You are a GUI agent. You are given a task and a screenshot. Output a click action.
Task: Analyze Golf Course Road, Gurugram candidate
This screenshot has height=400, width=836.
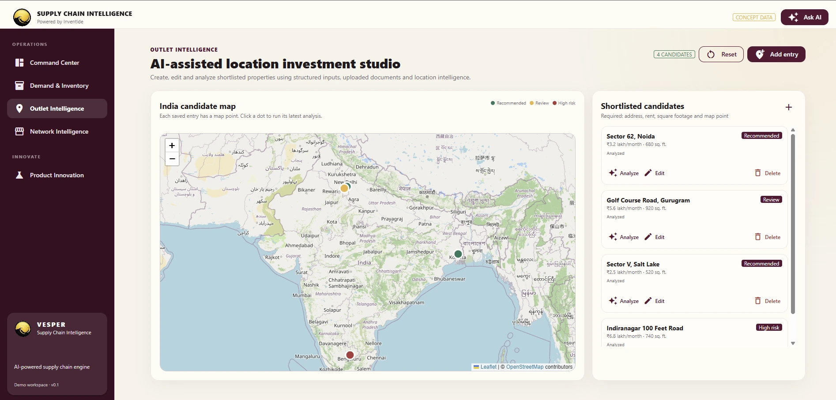point(624,237)
